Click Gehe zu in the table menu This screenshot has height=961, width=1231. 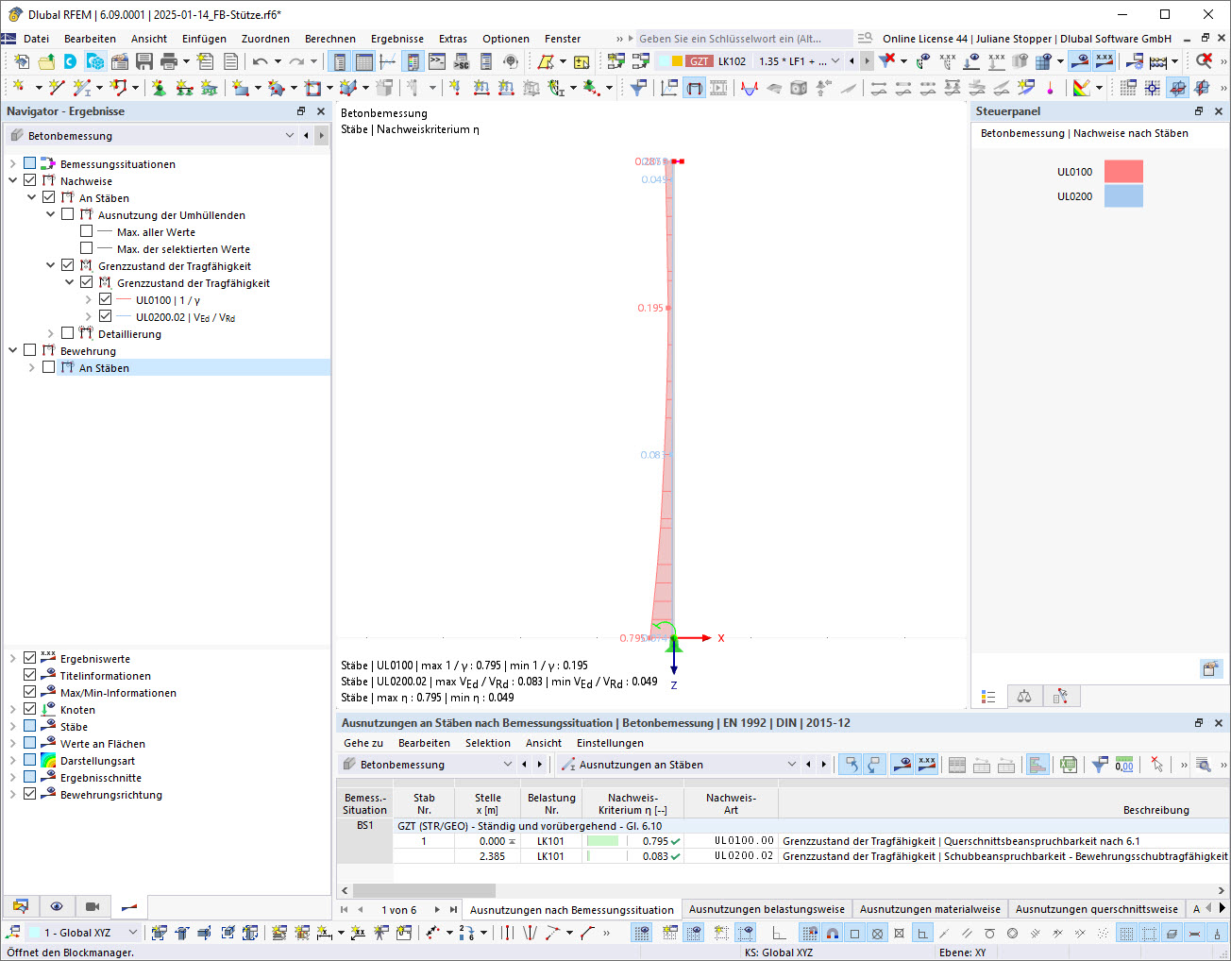pos(363,743)
